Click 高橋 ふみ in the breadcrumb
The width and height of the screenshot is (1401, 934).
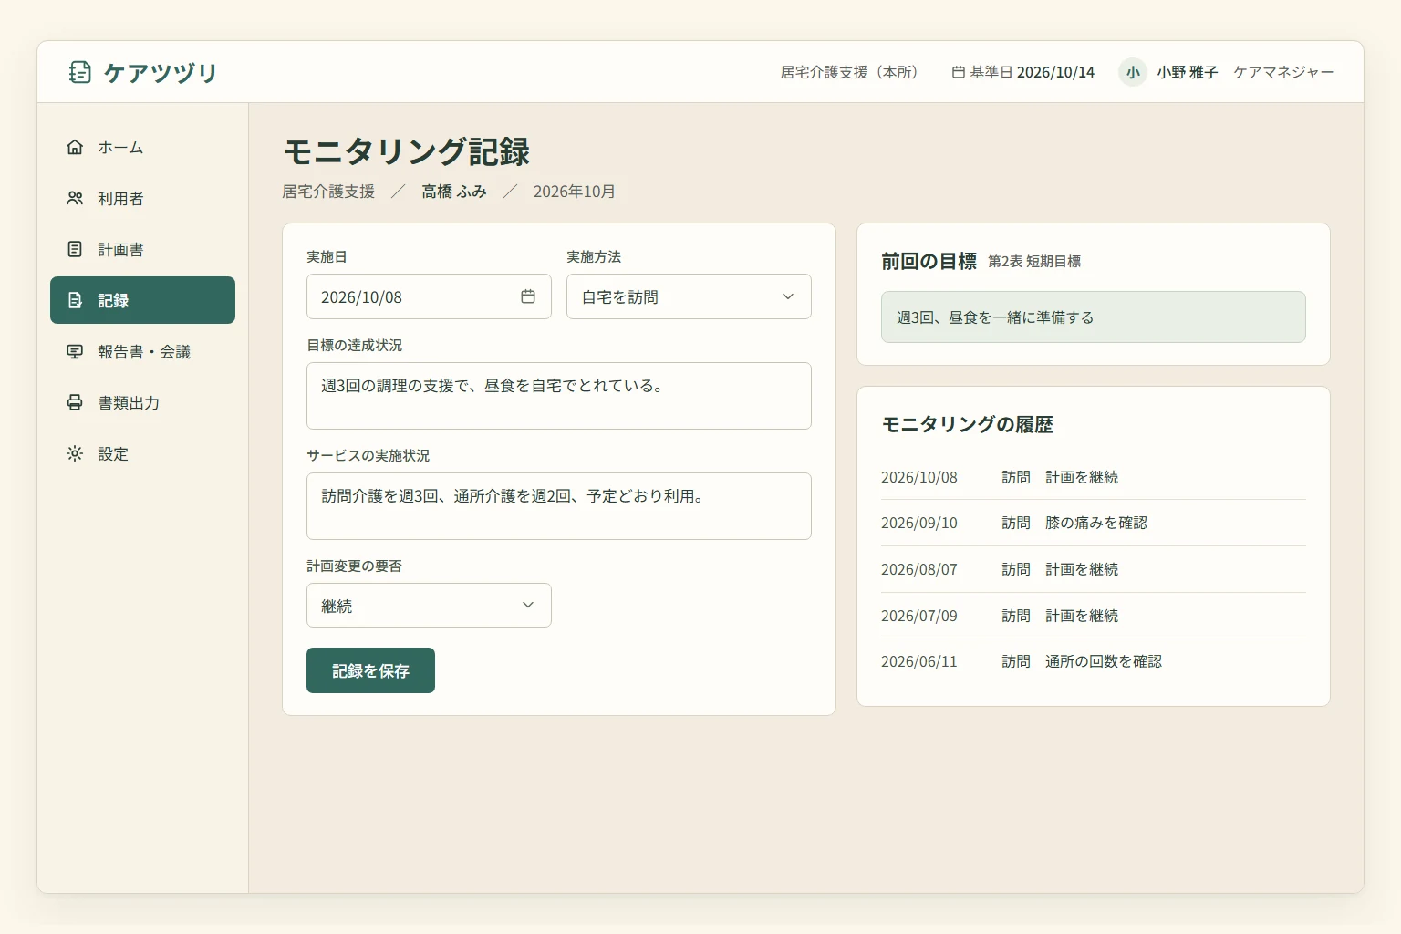point(454,192)
